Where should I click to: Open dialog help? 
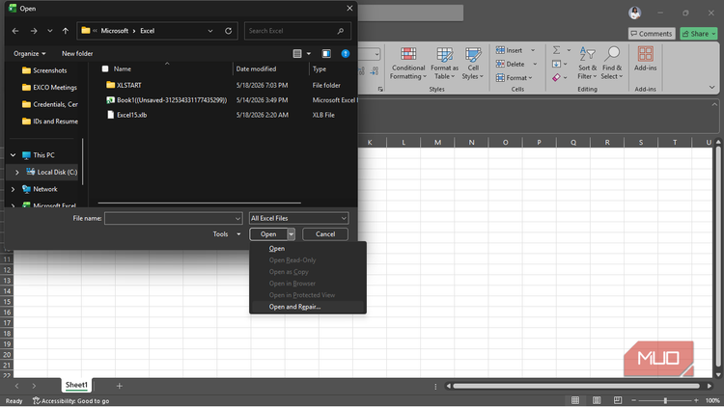tap(345, 54)
